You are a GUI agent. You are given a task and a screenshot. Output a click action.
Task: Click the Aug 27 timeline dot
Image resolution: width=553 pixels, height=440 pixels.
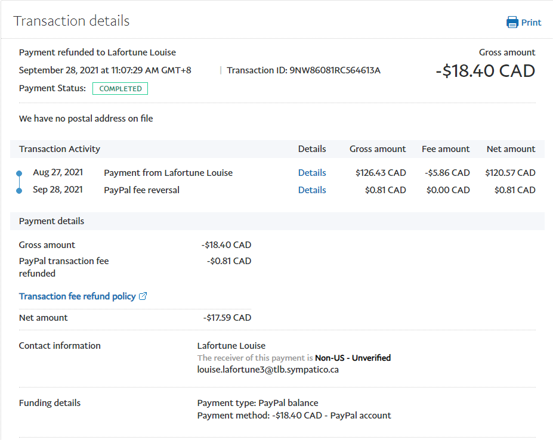(19, 173)
